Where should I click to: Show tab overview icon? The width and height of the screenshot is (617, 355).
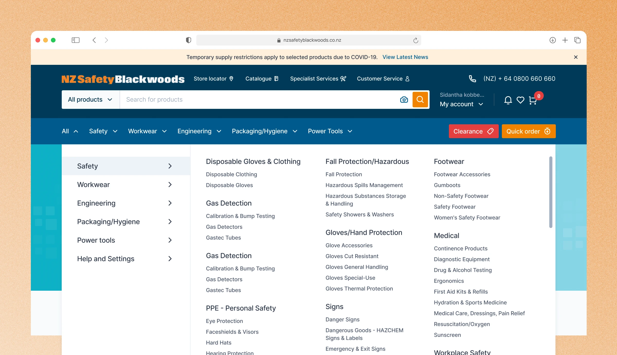coord(577,40)
